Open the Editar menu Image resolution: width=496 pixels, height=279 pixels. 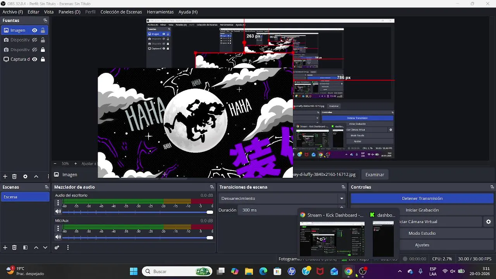point(33,12)
